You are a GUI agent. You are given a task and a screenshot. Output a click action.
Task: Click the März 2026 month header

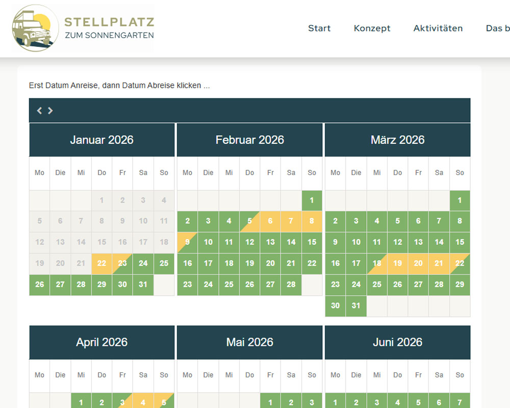[x=397, y=140]
